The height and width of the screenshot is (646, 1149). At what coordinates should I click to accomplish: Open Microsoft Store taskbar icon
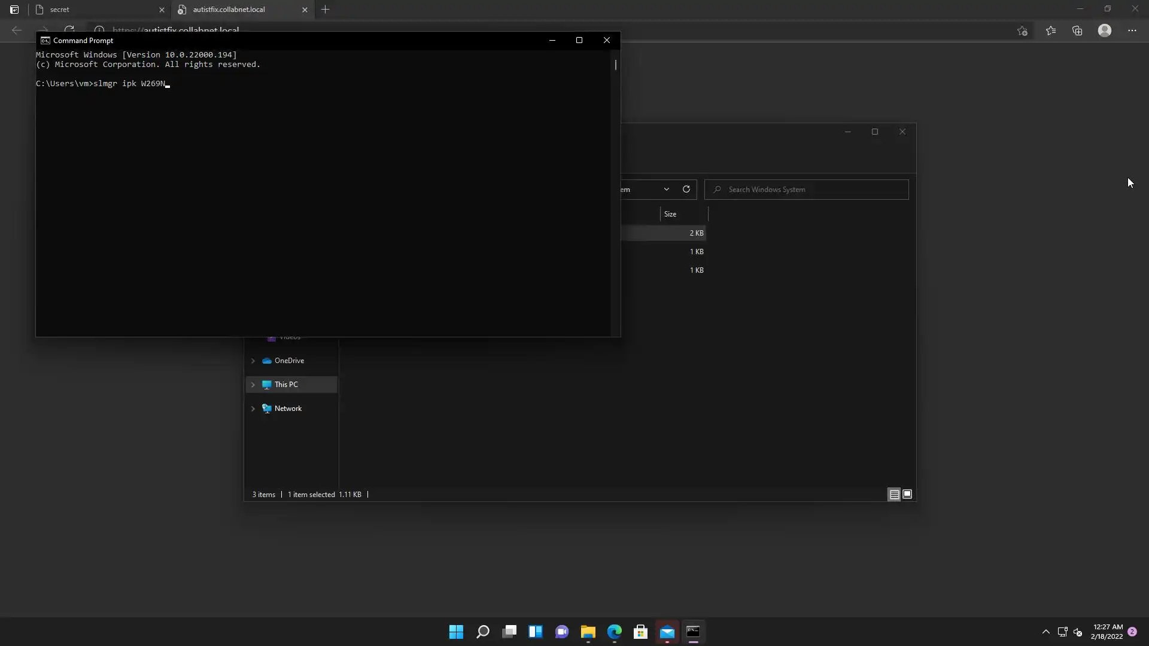[640, 632]
